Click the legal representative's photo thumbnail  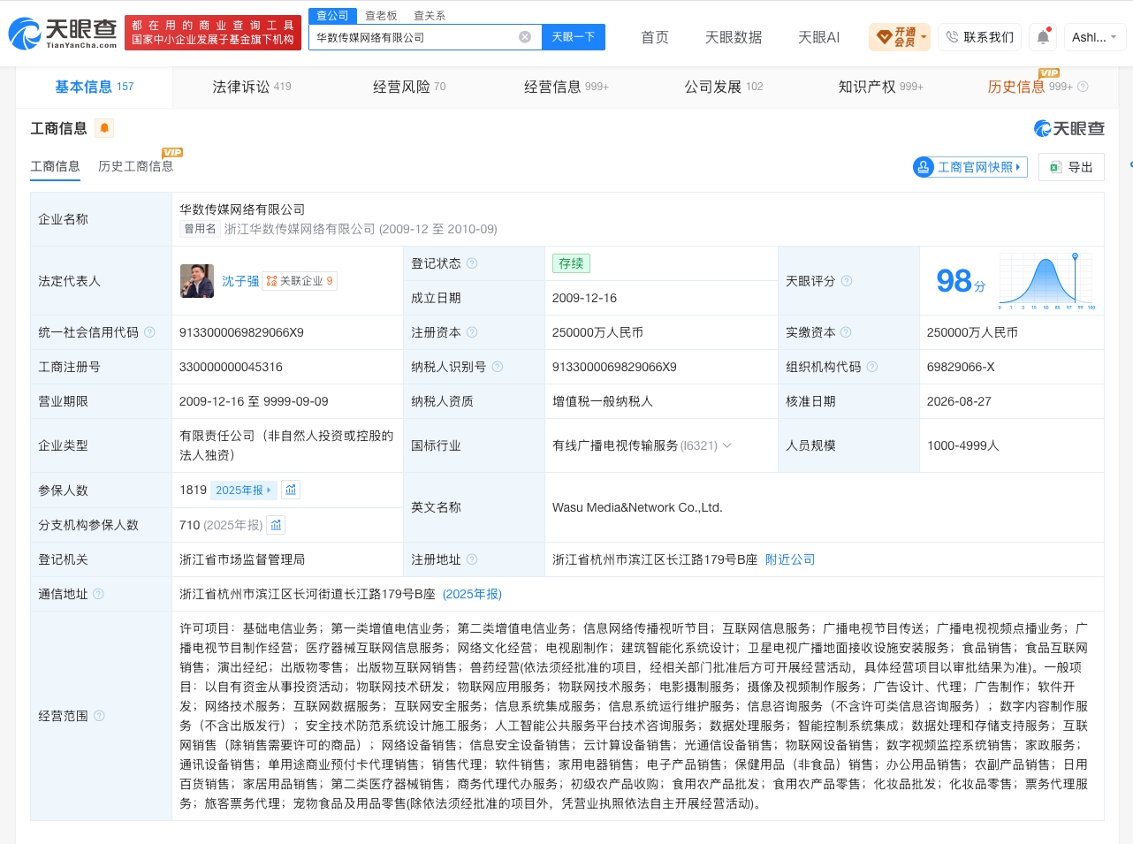click(x=197, y=281)
